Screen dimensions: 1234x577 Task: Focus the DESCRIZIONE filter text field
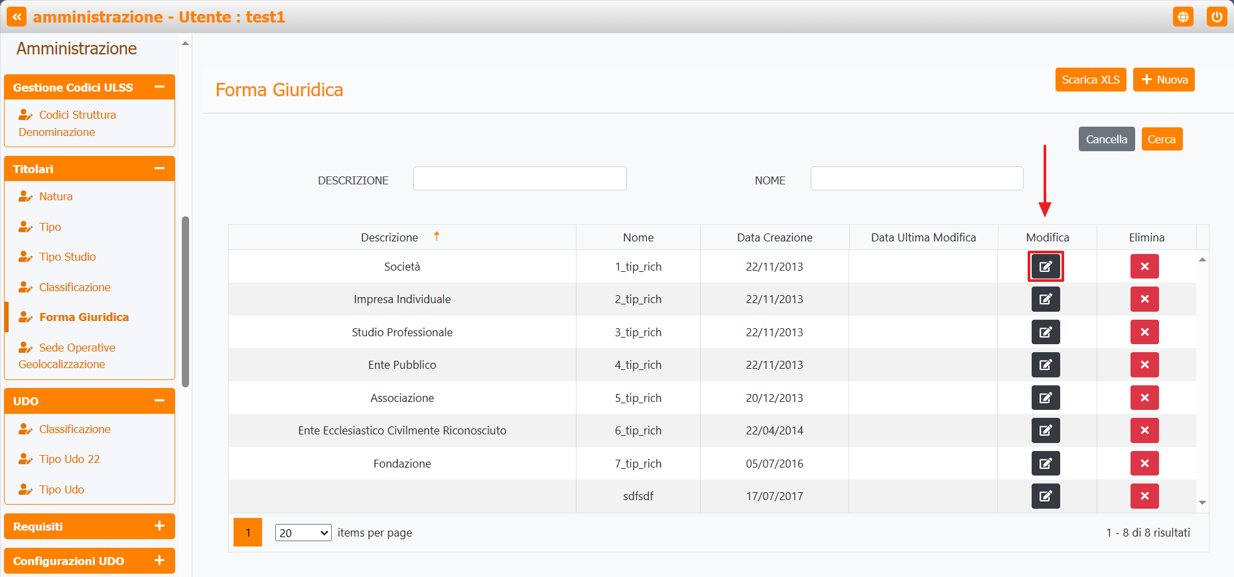[x=519, y=178]
